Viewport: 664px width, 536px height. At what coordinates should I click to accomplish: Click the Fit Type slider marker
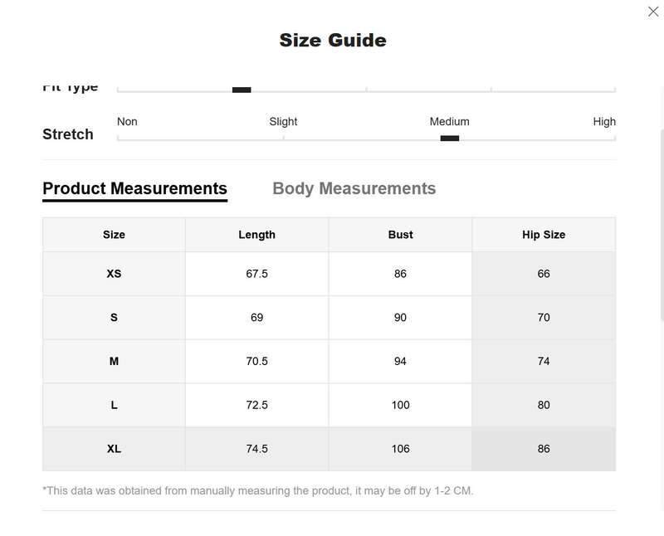point(242,90)
